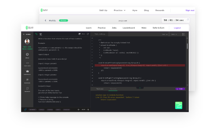Click the Share text label
The width and height of the screenshot is (210, 135).
(x=83, y=34)
